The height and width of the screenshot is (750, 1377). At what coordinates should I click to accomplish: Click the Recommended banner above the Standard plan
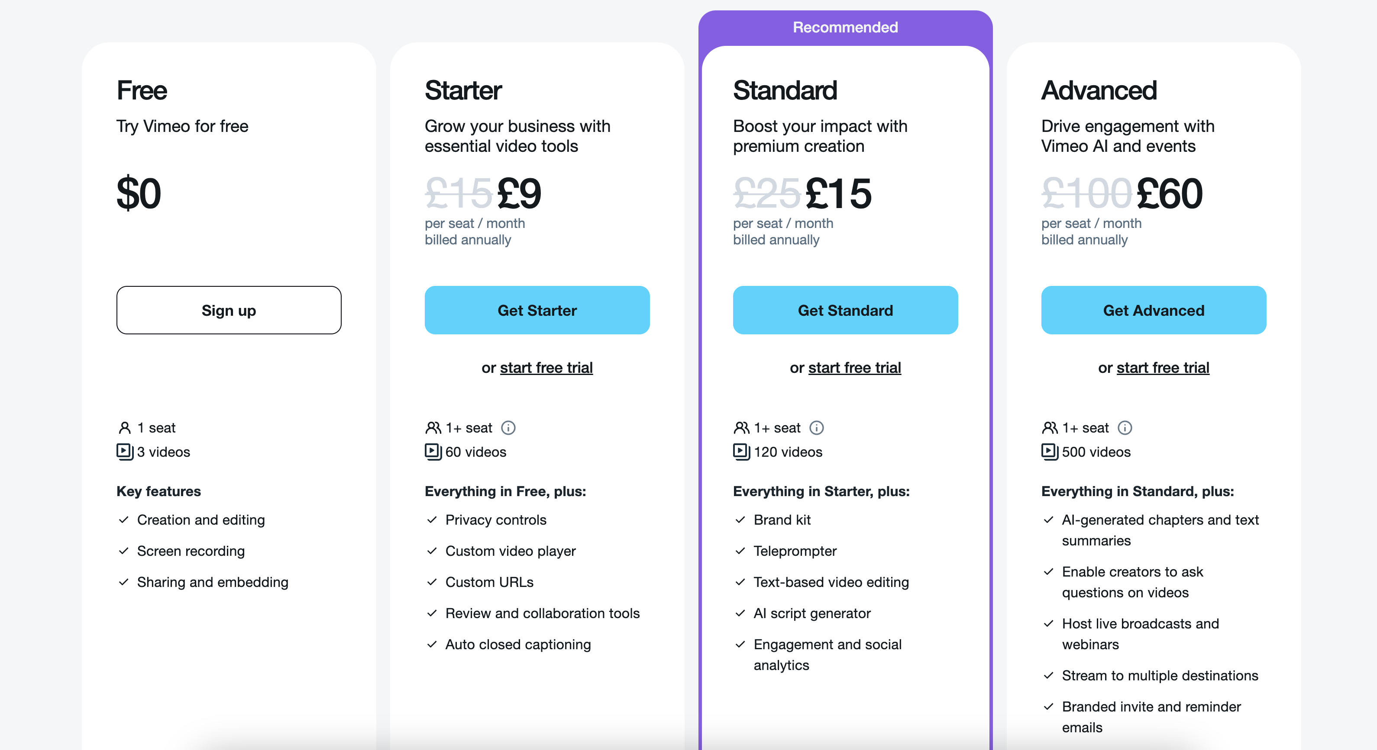(x=846, y=27)
